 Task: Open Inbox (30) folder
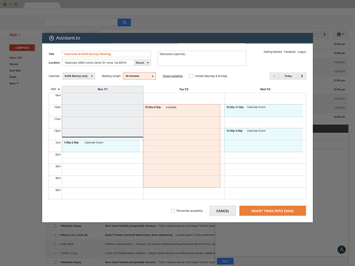[16, 58]
